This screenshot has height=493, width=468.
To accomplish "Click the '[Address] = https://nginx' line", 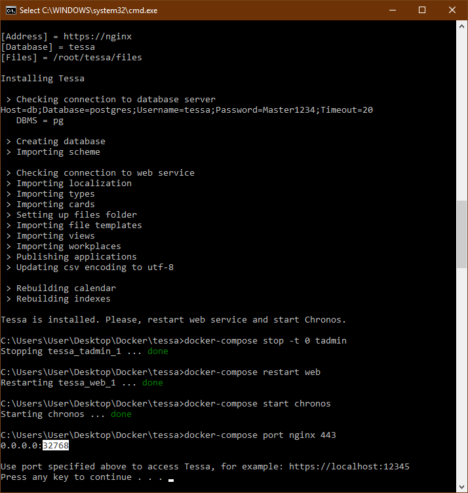I will pyautogui.click(x=66, y=37).
